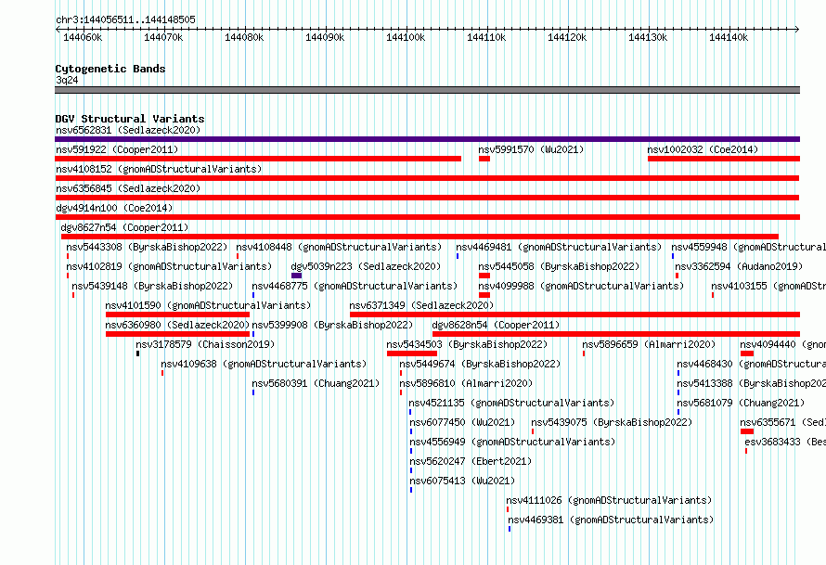826x565 pixels.
Task: Select the nsv5439148 (ByrskaBishop2022) label
Action: pyautogui.click(x=152, y=286)
